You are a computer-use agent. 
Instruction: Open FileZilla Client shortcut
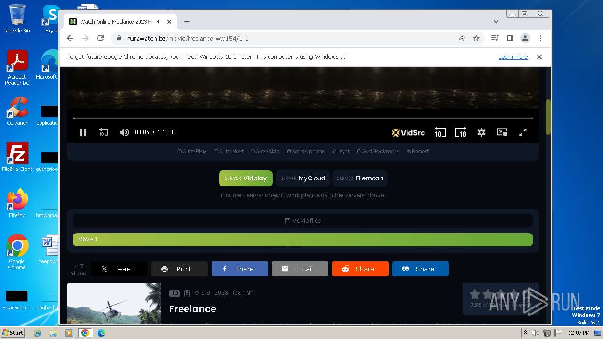[x=17, y=157]
